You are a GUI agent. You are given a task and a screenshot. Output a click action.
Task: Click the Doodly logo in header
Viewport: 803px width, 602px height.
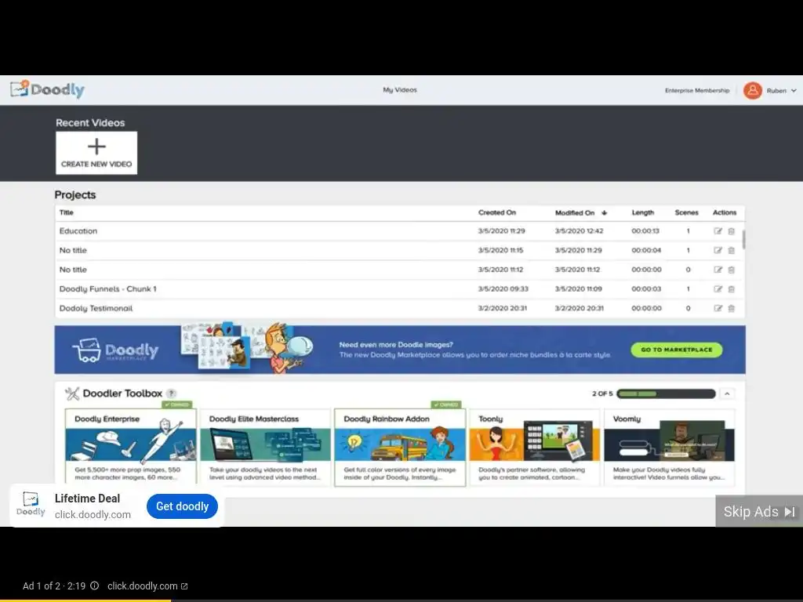[x=47, y=89]
